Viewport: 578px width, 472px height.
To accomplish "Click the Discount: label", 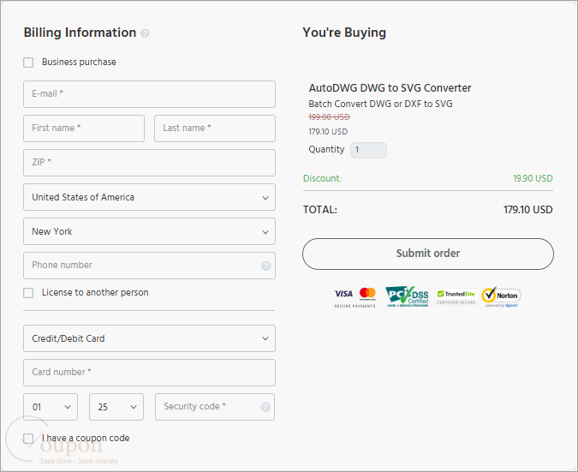I will [323, 178].
